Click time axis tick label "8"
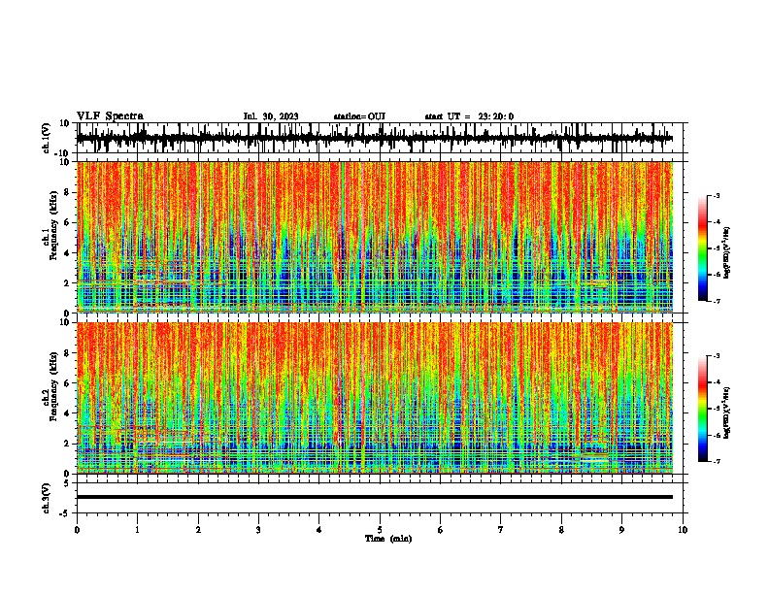 tap(561, 530)
